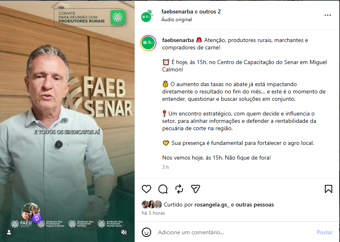The image size is (340, 242).
Task: Open the Áudio original link
Action: (176, 20)
